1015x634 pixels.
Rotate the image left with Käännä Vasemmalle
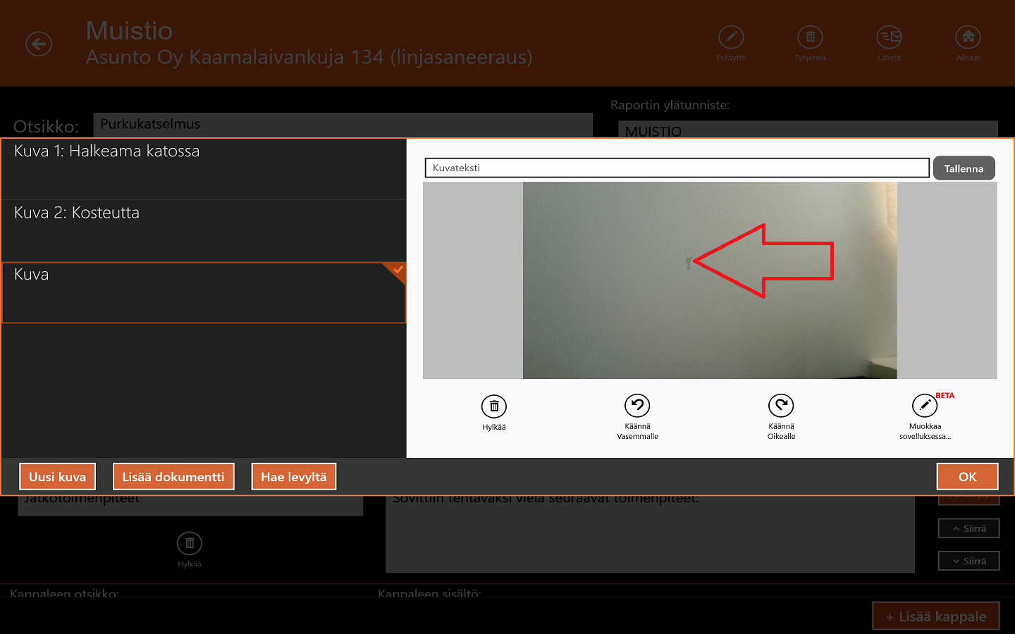637,406
